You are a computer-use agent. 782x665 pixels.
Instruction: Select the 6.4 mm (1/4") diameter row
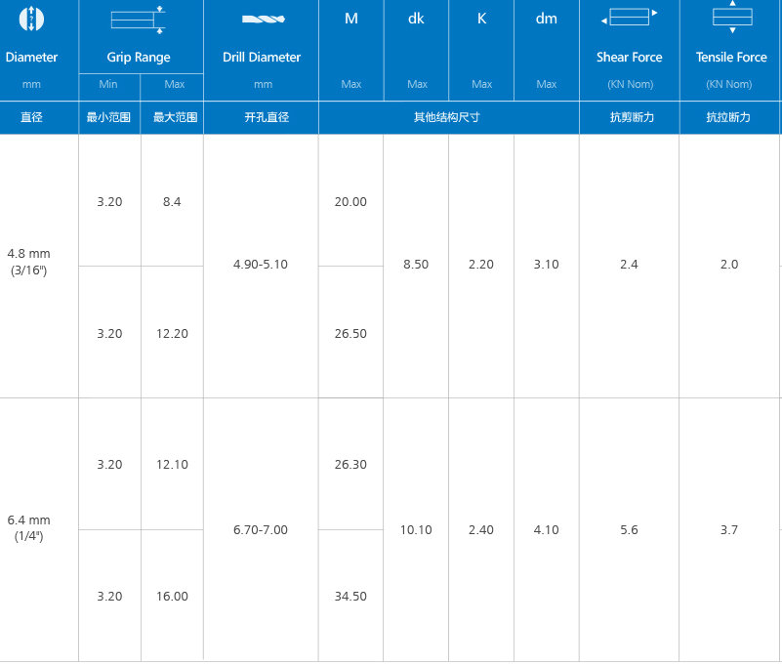click(x=29, y=528)
